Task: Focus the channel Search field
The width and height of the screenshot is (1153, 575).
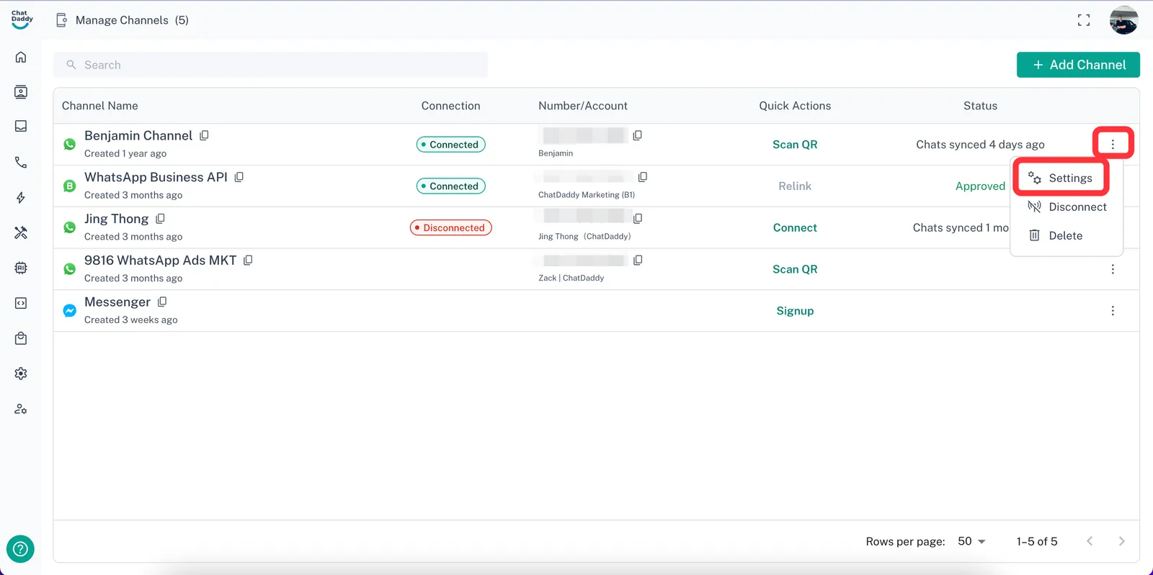Action: tap(270, 65)
